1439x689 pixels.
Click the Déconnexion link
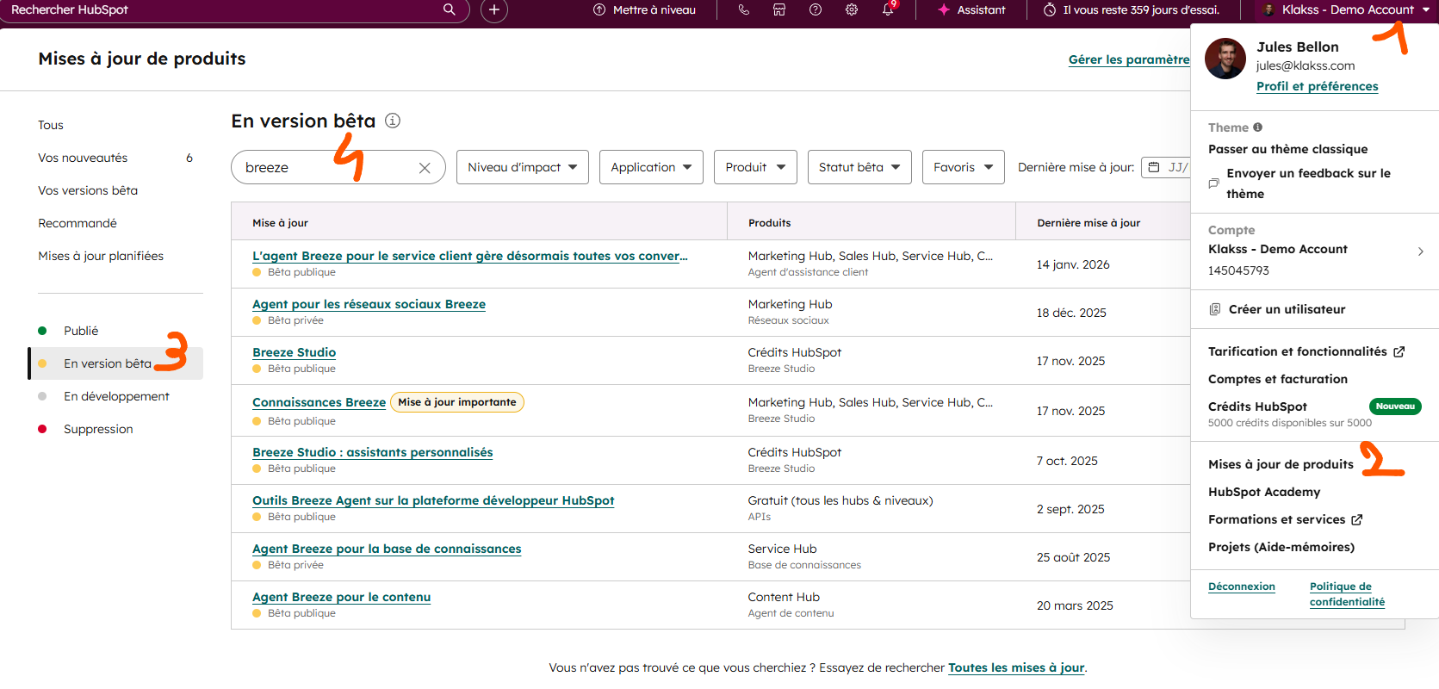(x=1241, y=587)
